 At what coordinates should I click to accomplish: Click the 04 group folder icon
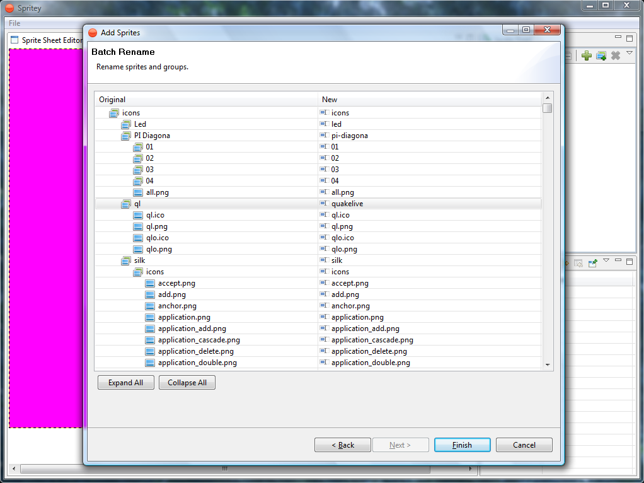coord(137,181)
